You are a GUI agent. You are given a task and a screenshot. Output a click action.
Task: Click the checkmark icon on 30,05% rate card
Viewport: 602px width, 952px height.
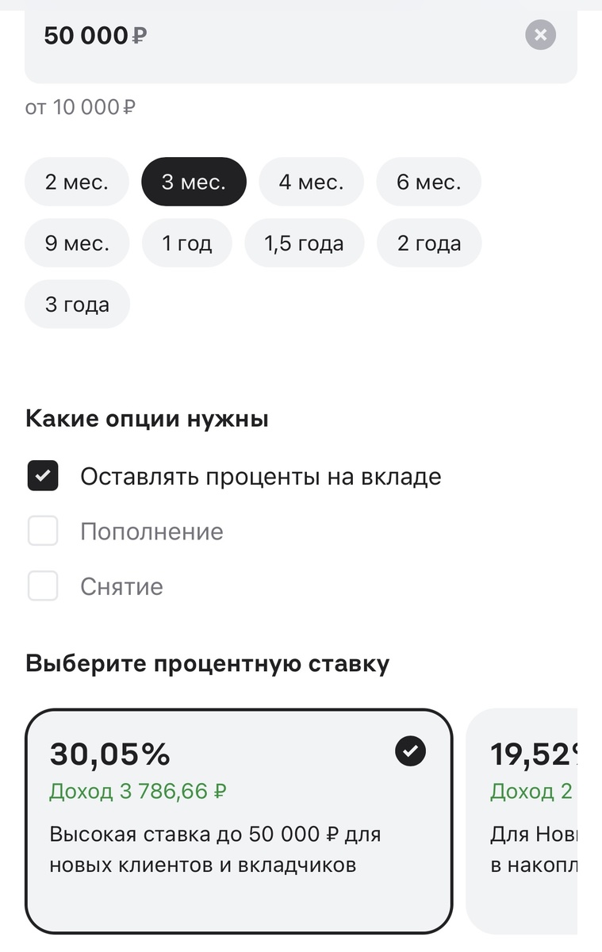pos(409,750)
